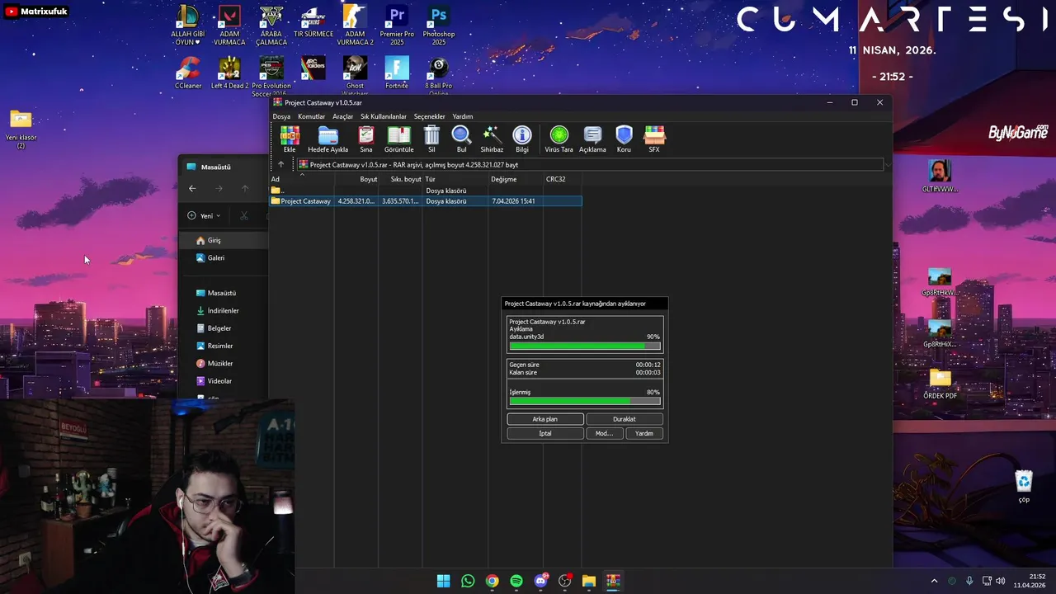Viewport: 1056px width, 594px height.
Task: Click the Koru (Protect) shield icon
Action: [x=624, y=139]
